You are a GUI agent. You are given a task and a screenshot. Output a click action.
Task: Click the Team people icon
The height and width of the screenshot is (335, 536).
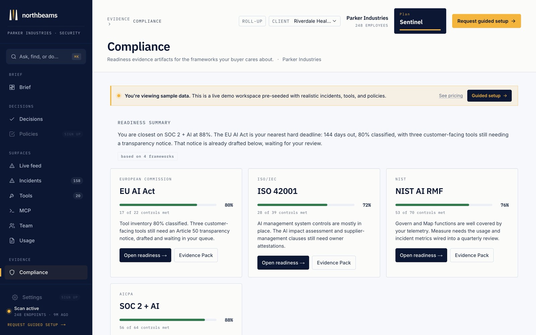[12, 226]
